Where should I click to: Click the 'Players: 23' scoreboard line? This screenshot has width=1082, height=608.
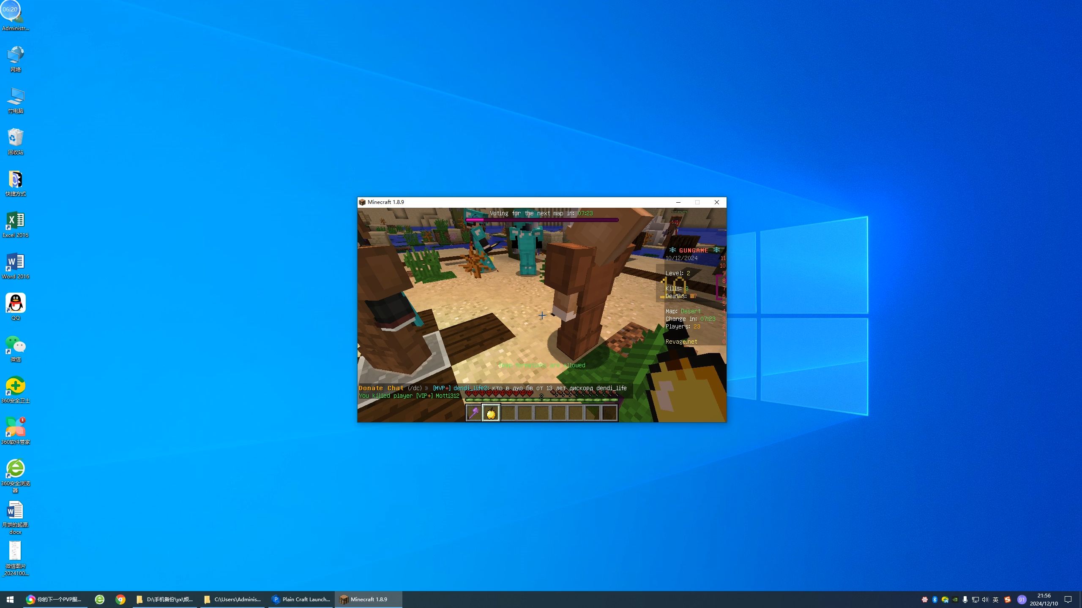pos(683,326)
